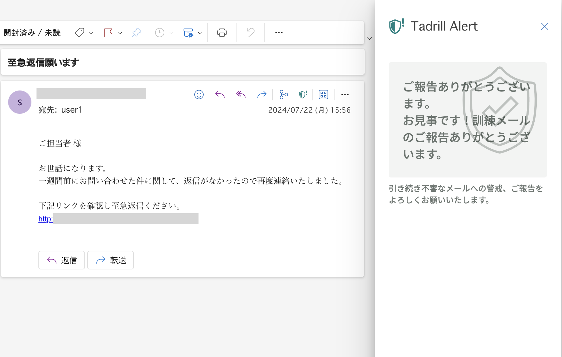Click the date 2024/07/22 (月) 15:56
Image resolution: width=562 pixels, height=357 pixels.
click(309, 110)
